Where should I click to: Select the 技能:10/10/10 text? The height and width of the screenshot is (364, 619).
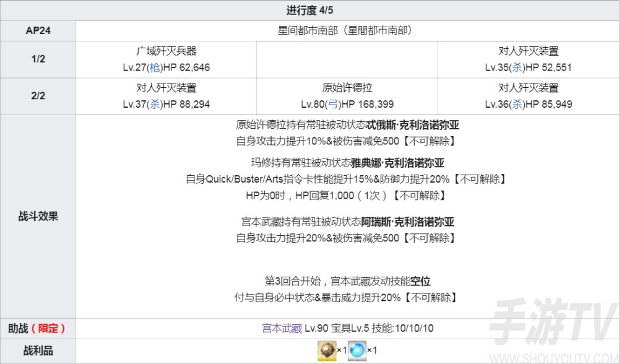[402, 329]
